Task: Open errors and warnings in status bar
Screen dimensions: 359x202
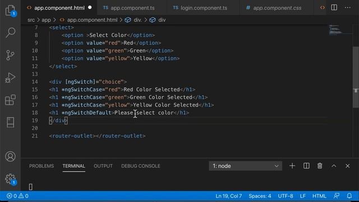Action: (x=17, y=196)
